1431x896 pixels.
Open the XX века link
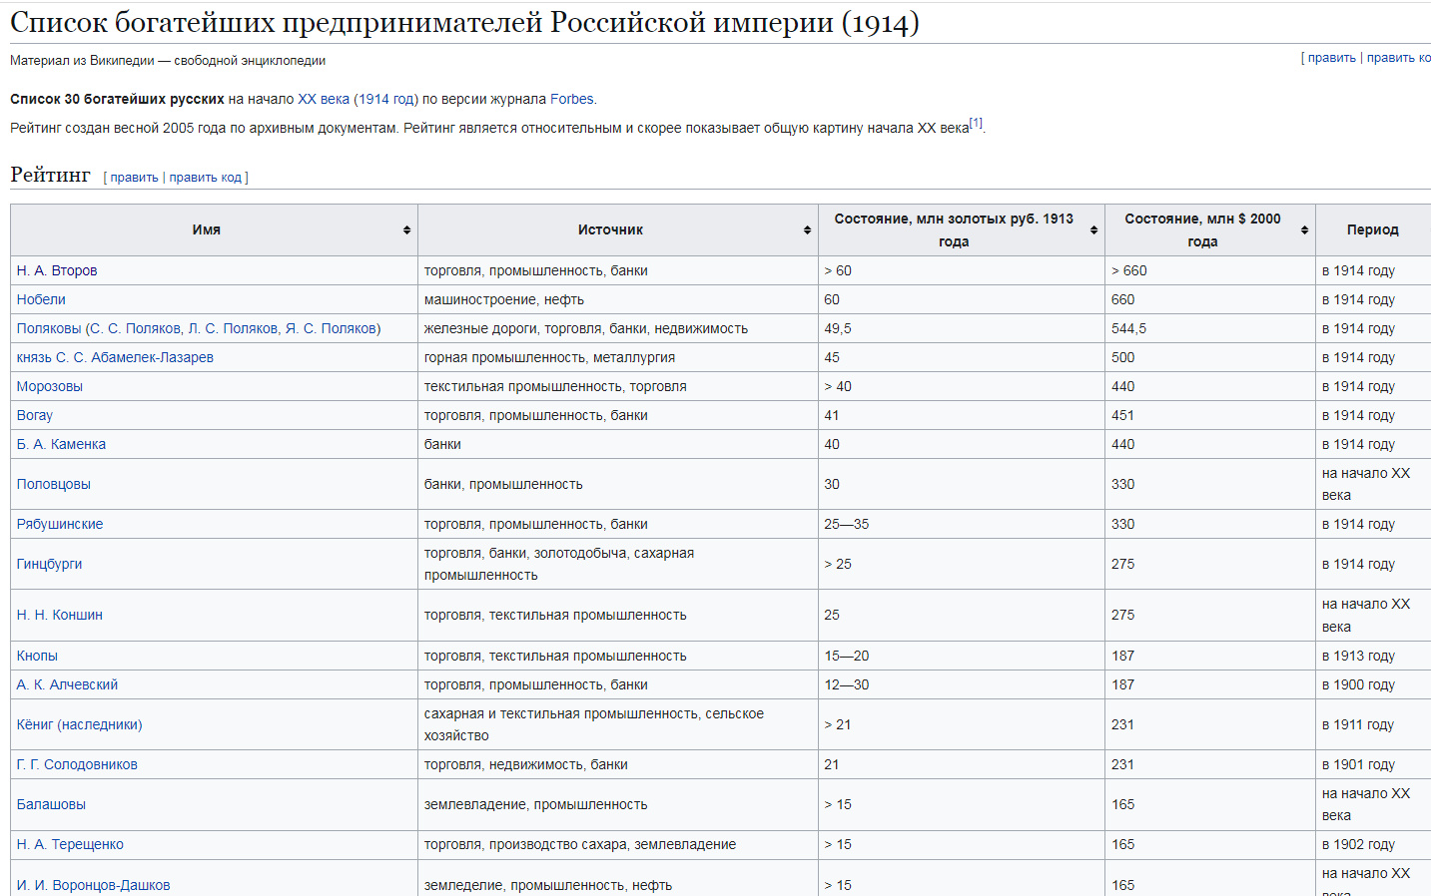[324, 99]
